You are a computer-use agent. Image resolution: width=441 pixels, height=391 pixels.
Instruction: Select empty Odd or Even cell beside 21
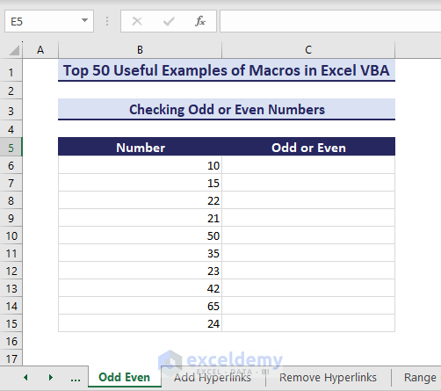308,218
